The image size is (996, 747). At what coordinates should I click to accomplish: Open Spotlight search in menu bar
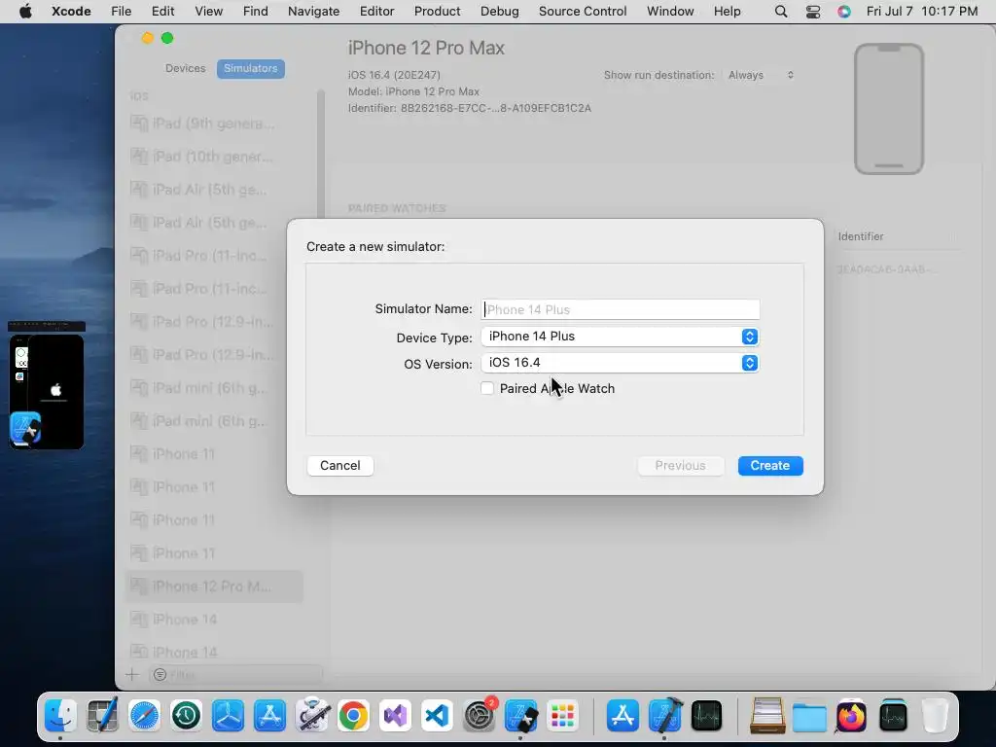point(781,12)
